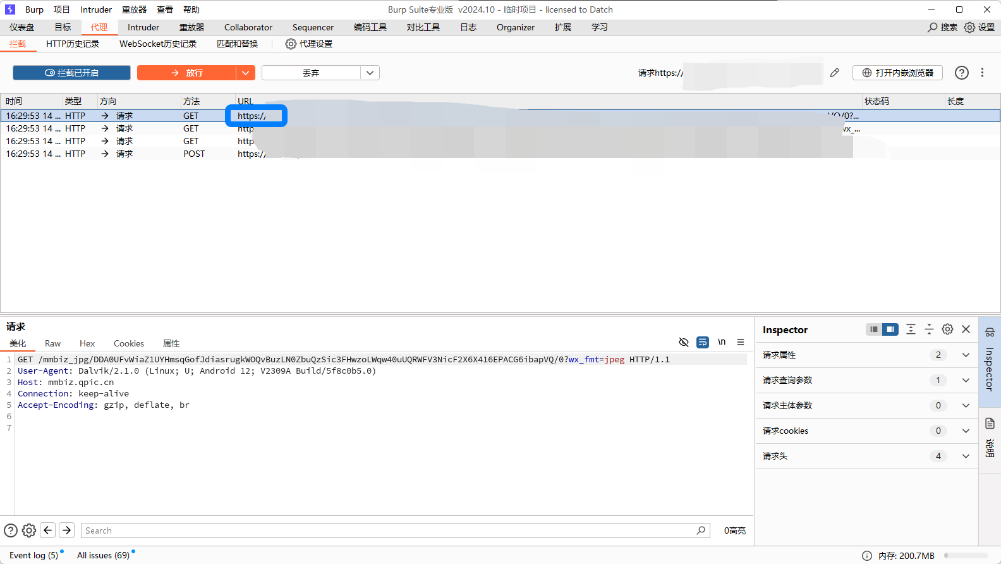Click the 放行 forward button
Image resolution: width=1001 pixels, height=564 pixels.
[187, 73]
